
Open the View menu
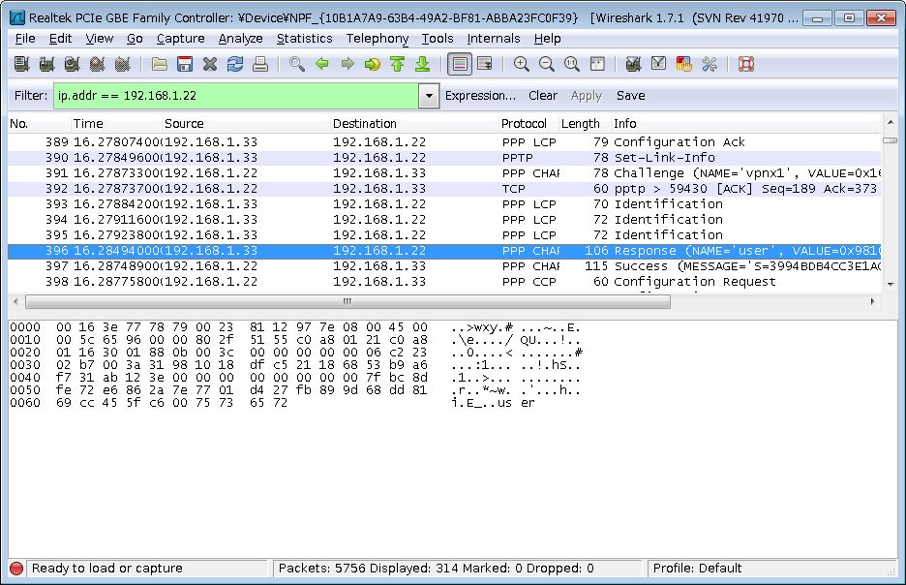(100, 39)
